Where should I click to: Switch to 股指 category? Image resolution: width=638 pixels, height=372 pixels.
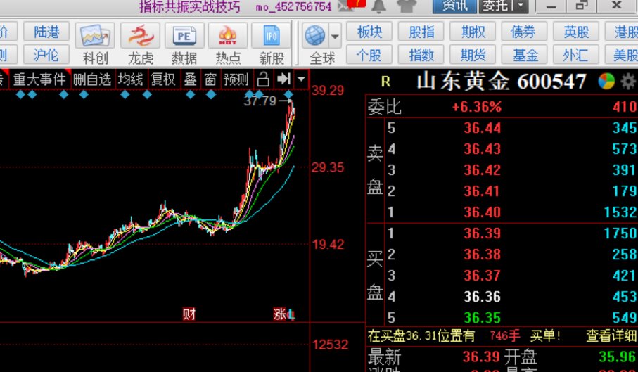421,32
